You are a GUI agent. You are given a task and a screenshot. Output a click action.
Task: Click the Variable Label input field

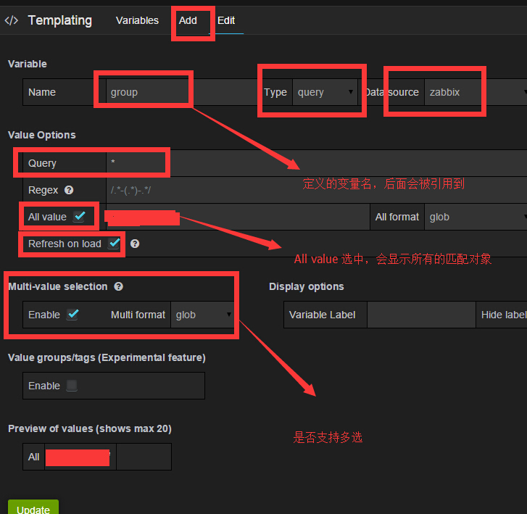421,315
